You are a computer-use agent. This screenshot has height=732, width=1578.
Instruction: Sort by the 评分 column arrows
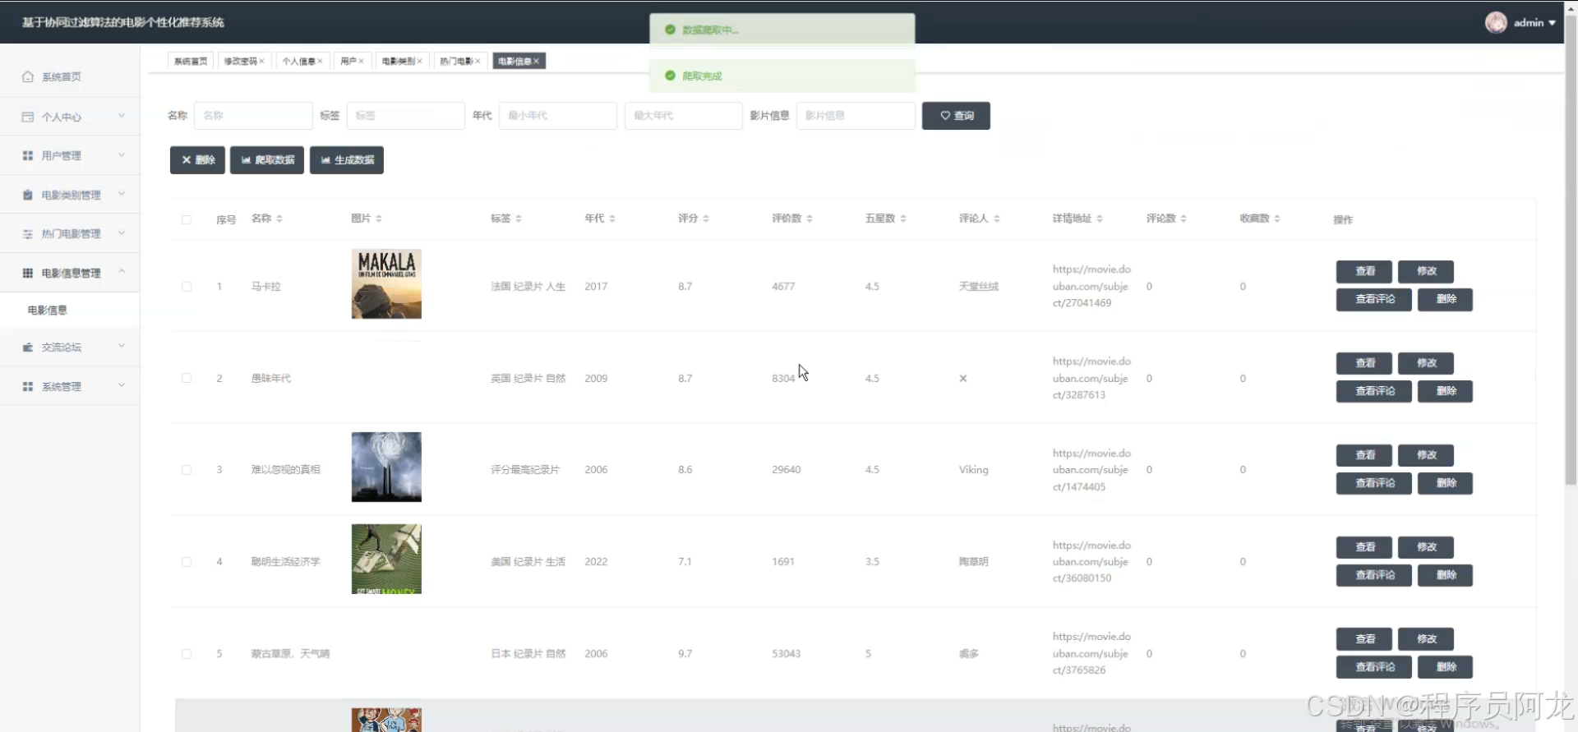coord(706,219)
